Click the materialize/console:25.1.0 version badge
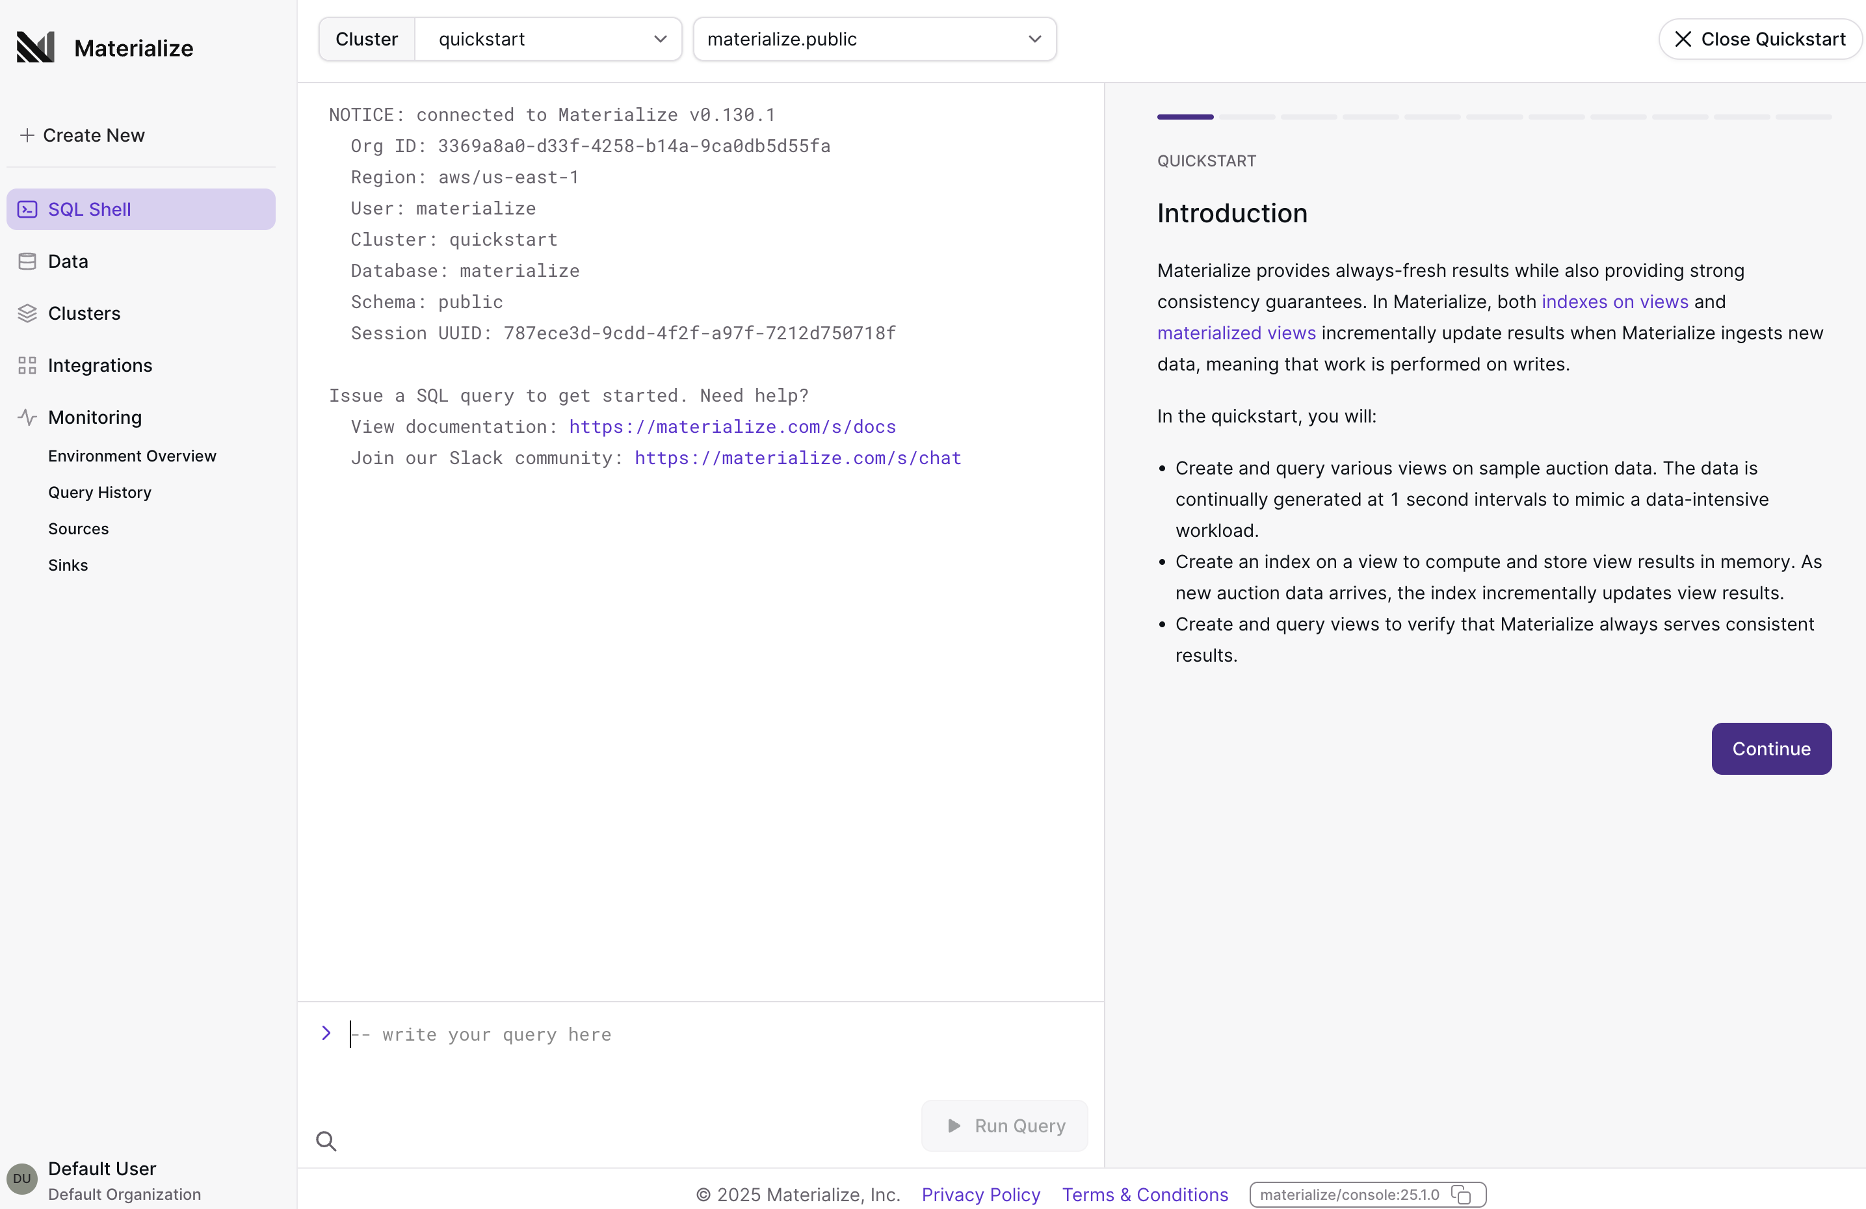The width and height of the screenshot is (1866, 1209). point(1368,1195)
